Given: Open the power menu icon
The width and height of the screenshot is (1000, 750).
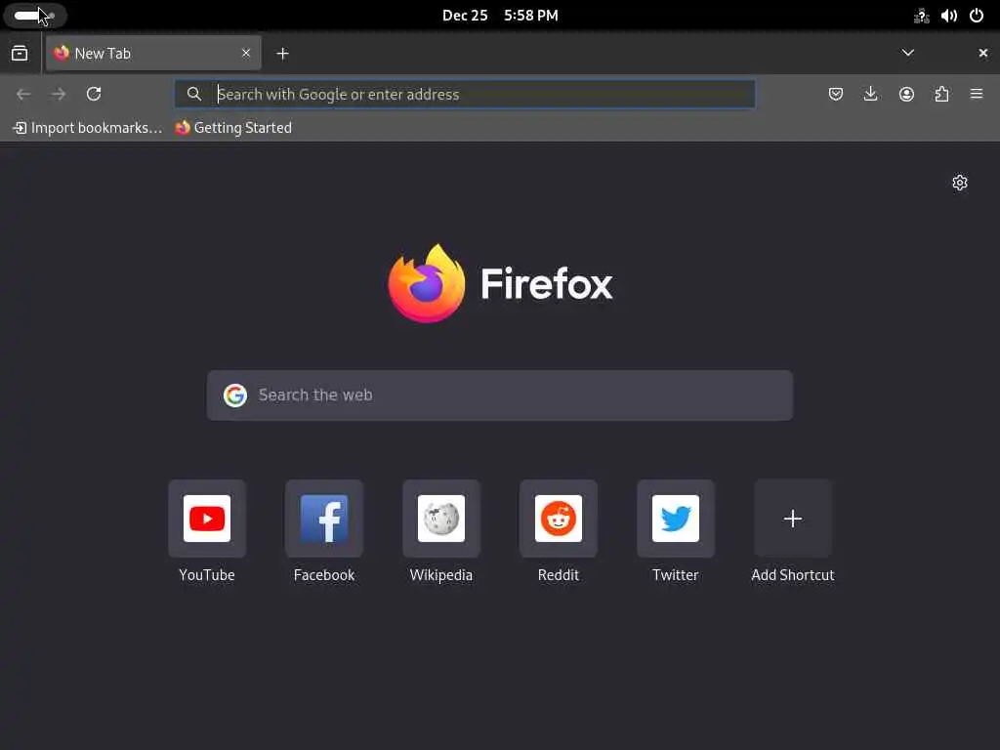Looking at the screenshot, I should 977,16.
